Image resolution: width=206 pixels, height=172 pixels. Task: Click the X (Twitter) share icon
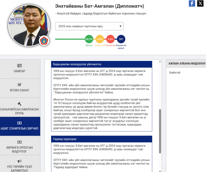pyautogui.click(x=200, y=3)
